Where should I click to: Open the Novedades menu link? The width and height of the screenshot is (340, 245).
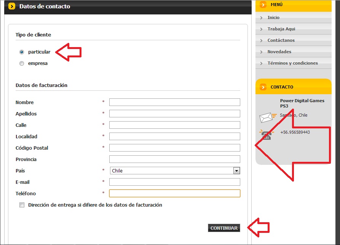pyautogui.click(x=279, y=52)
